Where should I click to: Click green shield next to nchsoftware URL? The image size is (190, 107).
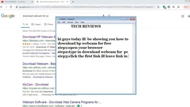pos(78,106)
